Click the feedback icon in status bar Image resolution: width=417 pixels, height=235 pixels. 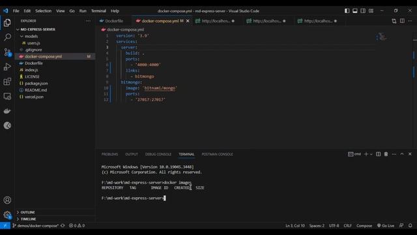[401, 226]
